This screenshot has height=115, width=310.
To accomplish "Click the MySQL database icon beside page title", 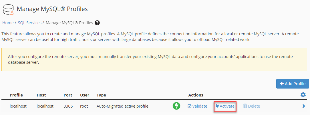I will (x=8, y=9).
